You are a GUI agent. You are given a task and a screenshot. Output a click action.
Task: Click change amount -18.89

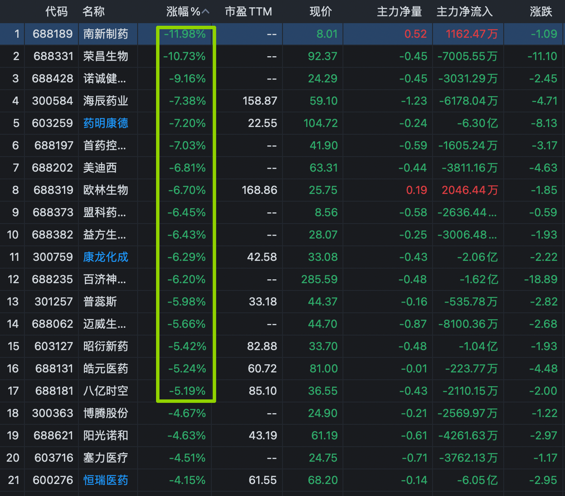(x=541, y=279)
